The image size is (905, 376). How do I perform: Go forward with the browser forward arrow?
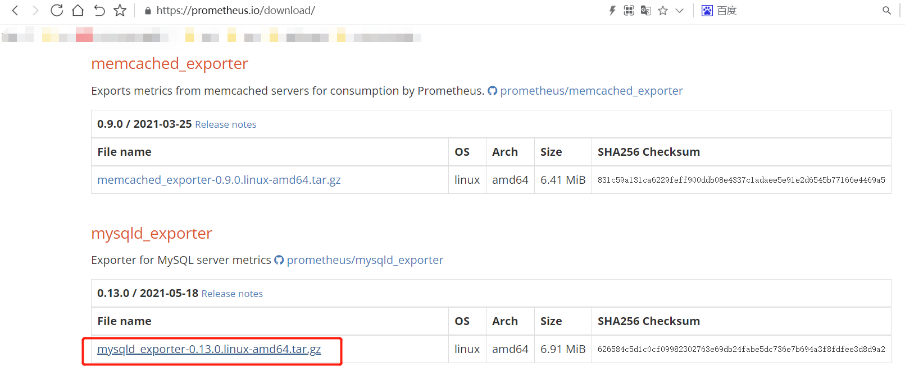35,10
